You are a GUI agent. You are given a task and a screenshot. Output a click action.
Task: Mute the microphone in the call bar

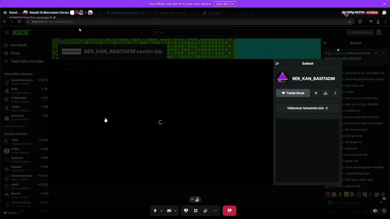155,211
